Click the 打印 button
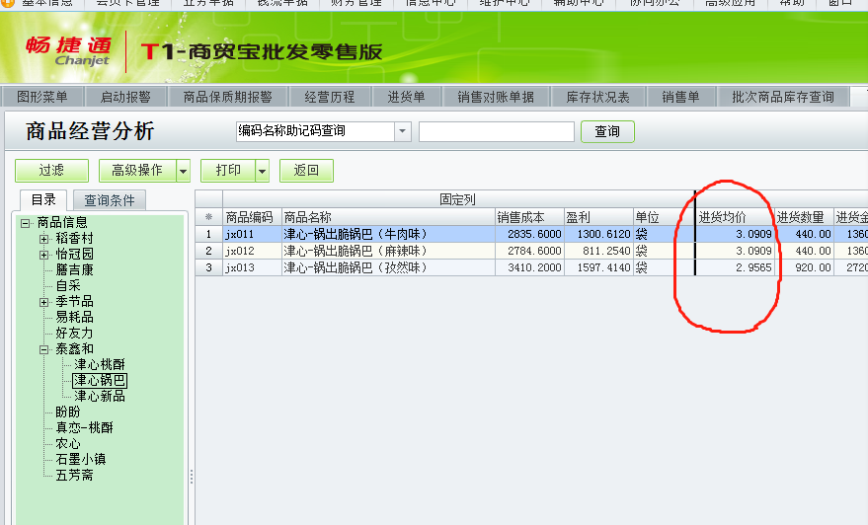The width and height of the screenshot is (868, 525). tap(228, 171)
